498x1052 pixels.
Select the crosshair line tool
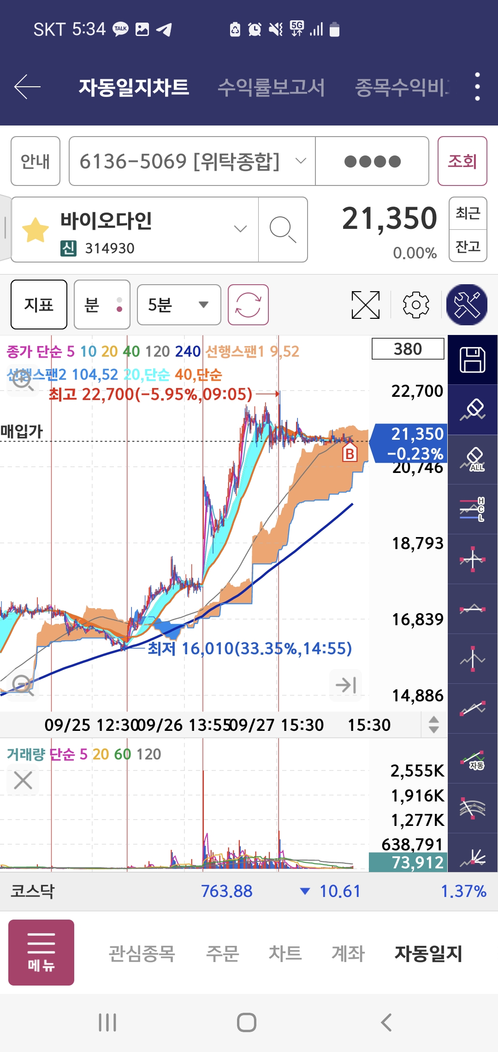click(473, 559)
